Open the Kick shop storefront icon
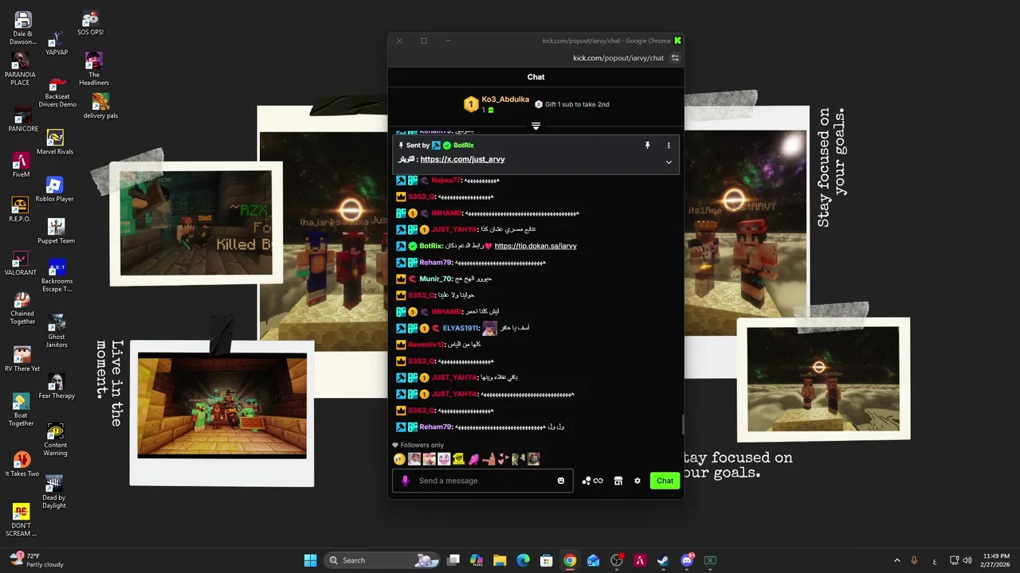This screenshot has height=573, width=1020. [x=618, y=481]
